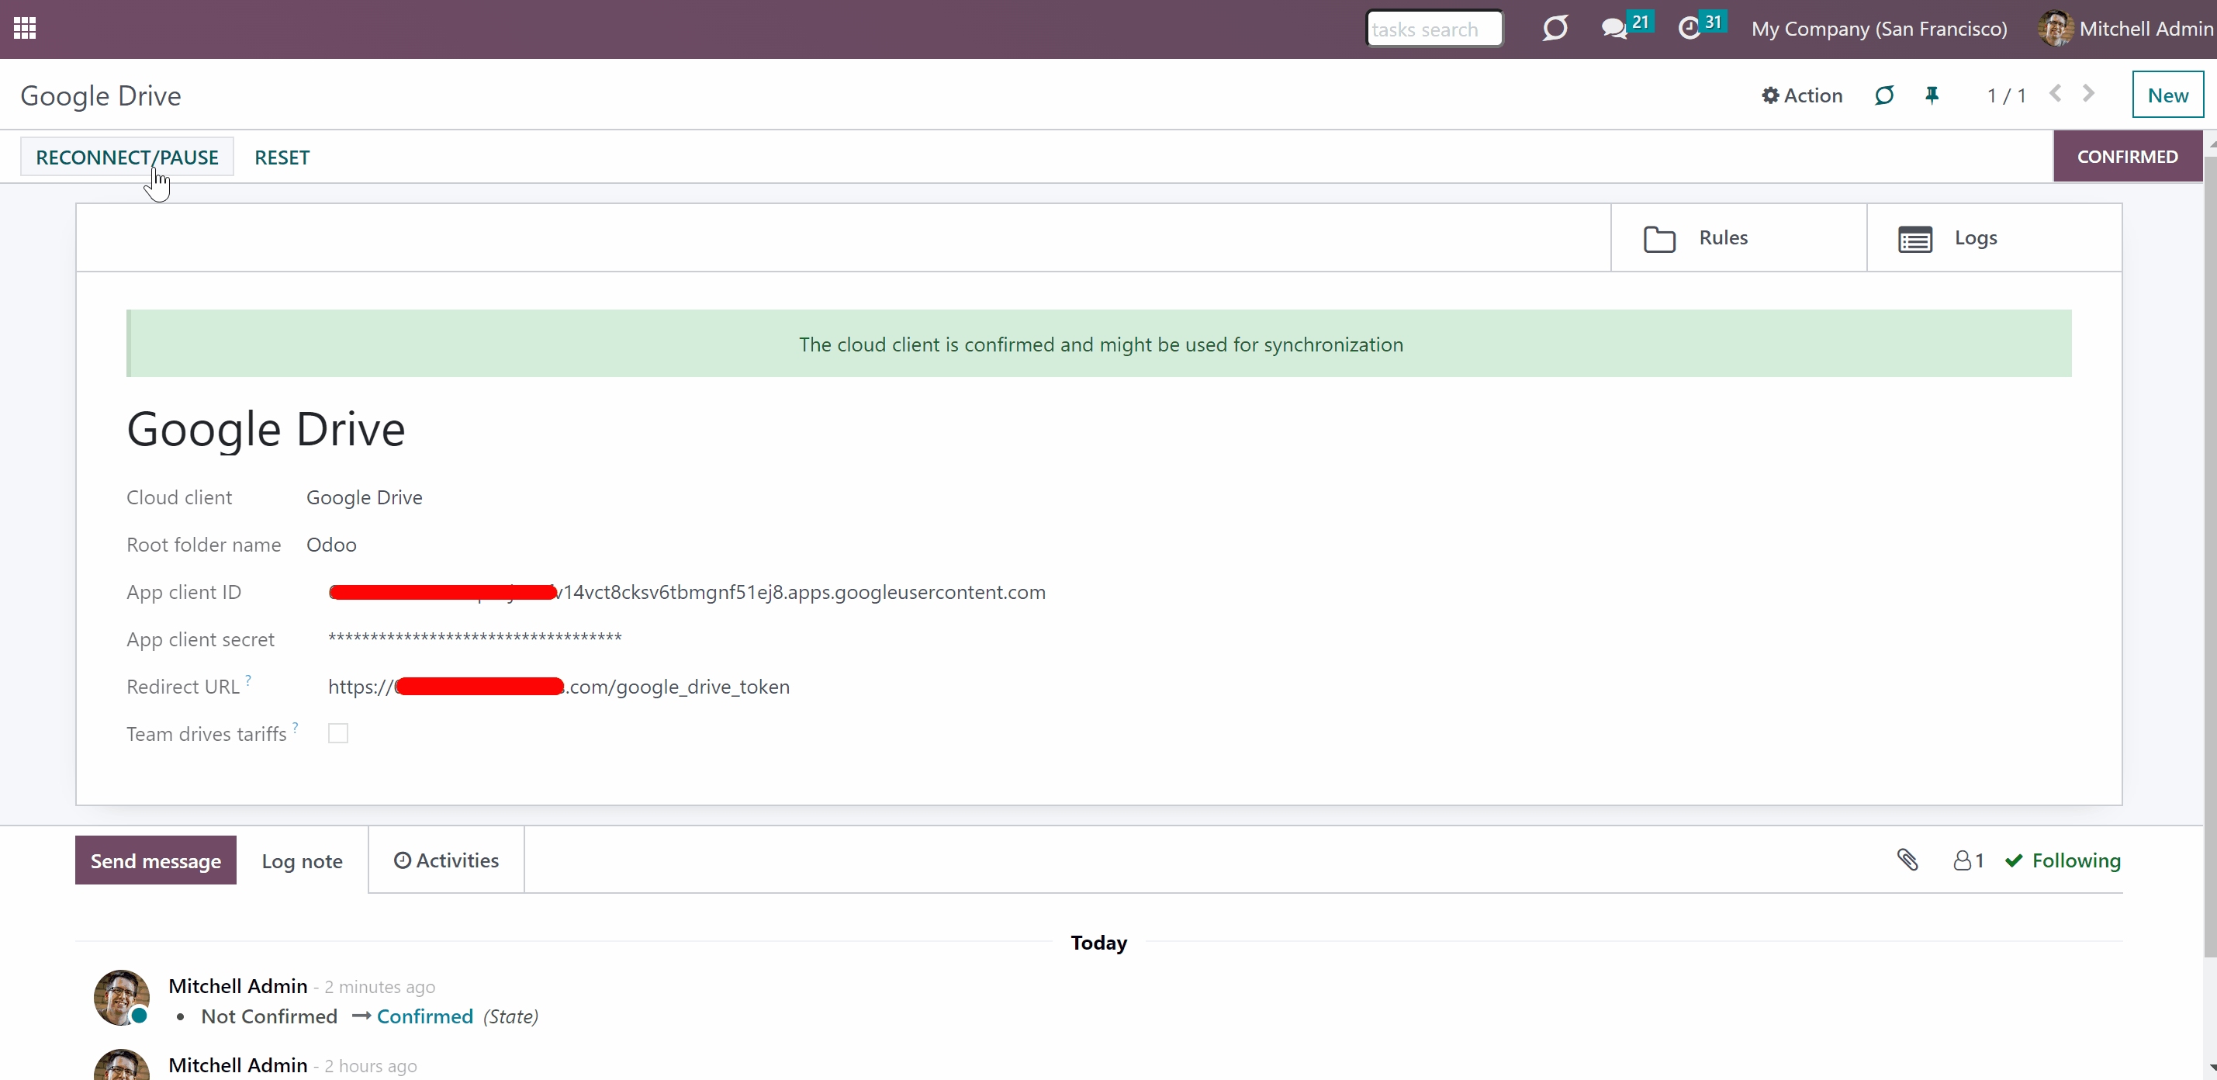Click Mitchell Admin name on 2 minutes ago message

237,985
